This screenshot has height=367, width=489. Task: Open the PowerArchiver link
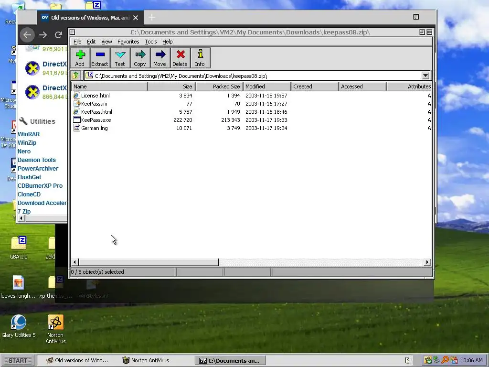tap(38, 169)
